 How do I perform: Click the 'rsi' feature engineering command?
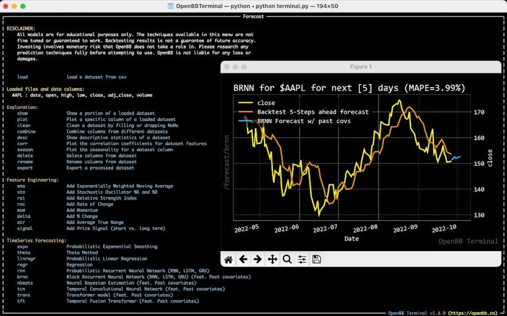pos(21,198)
